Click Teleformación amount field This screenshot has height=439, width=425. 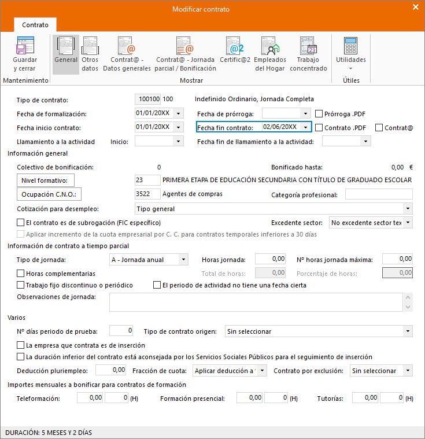tap(90, 398)
